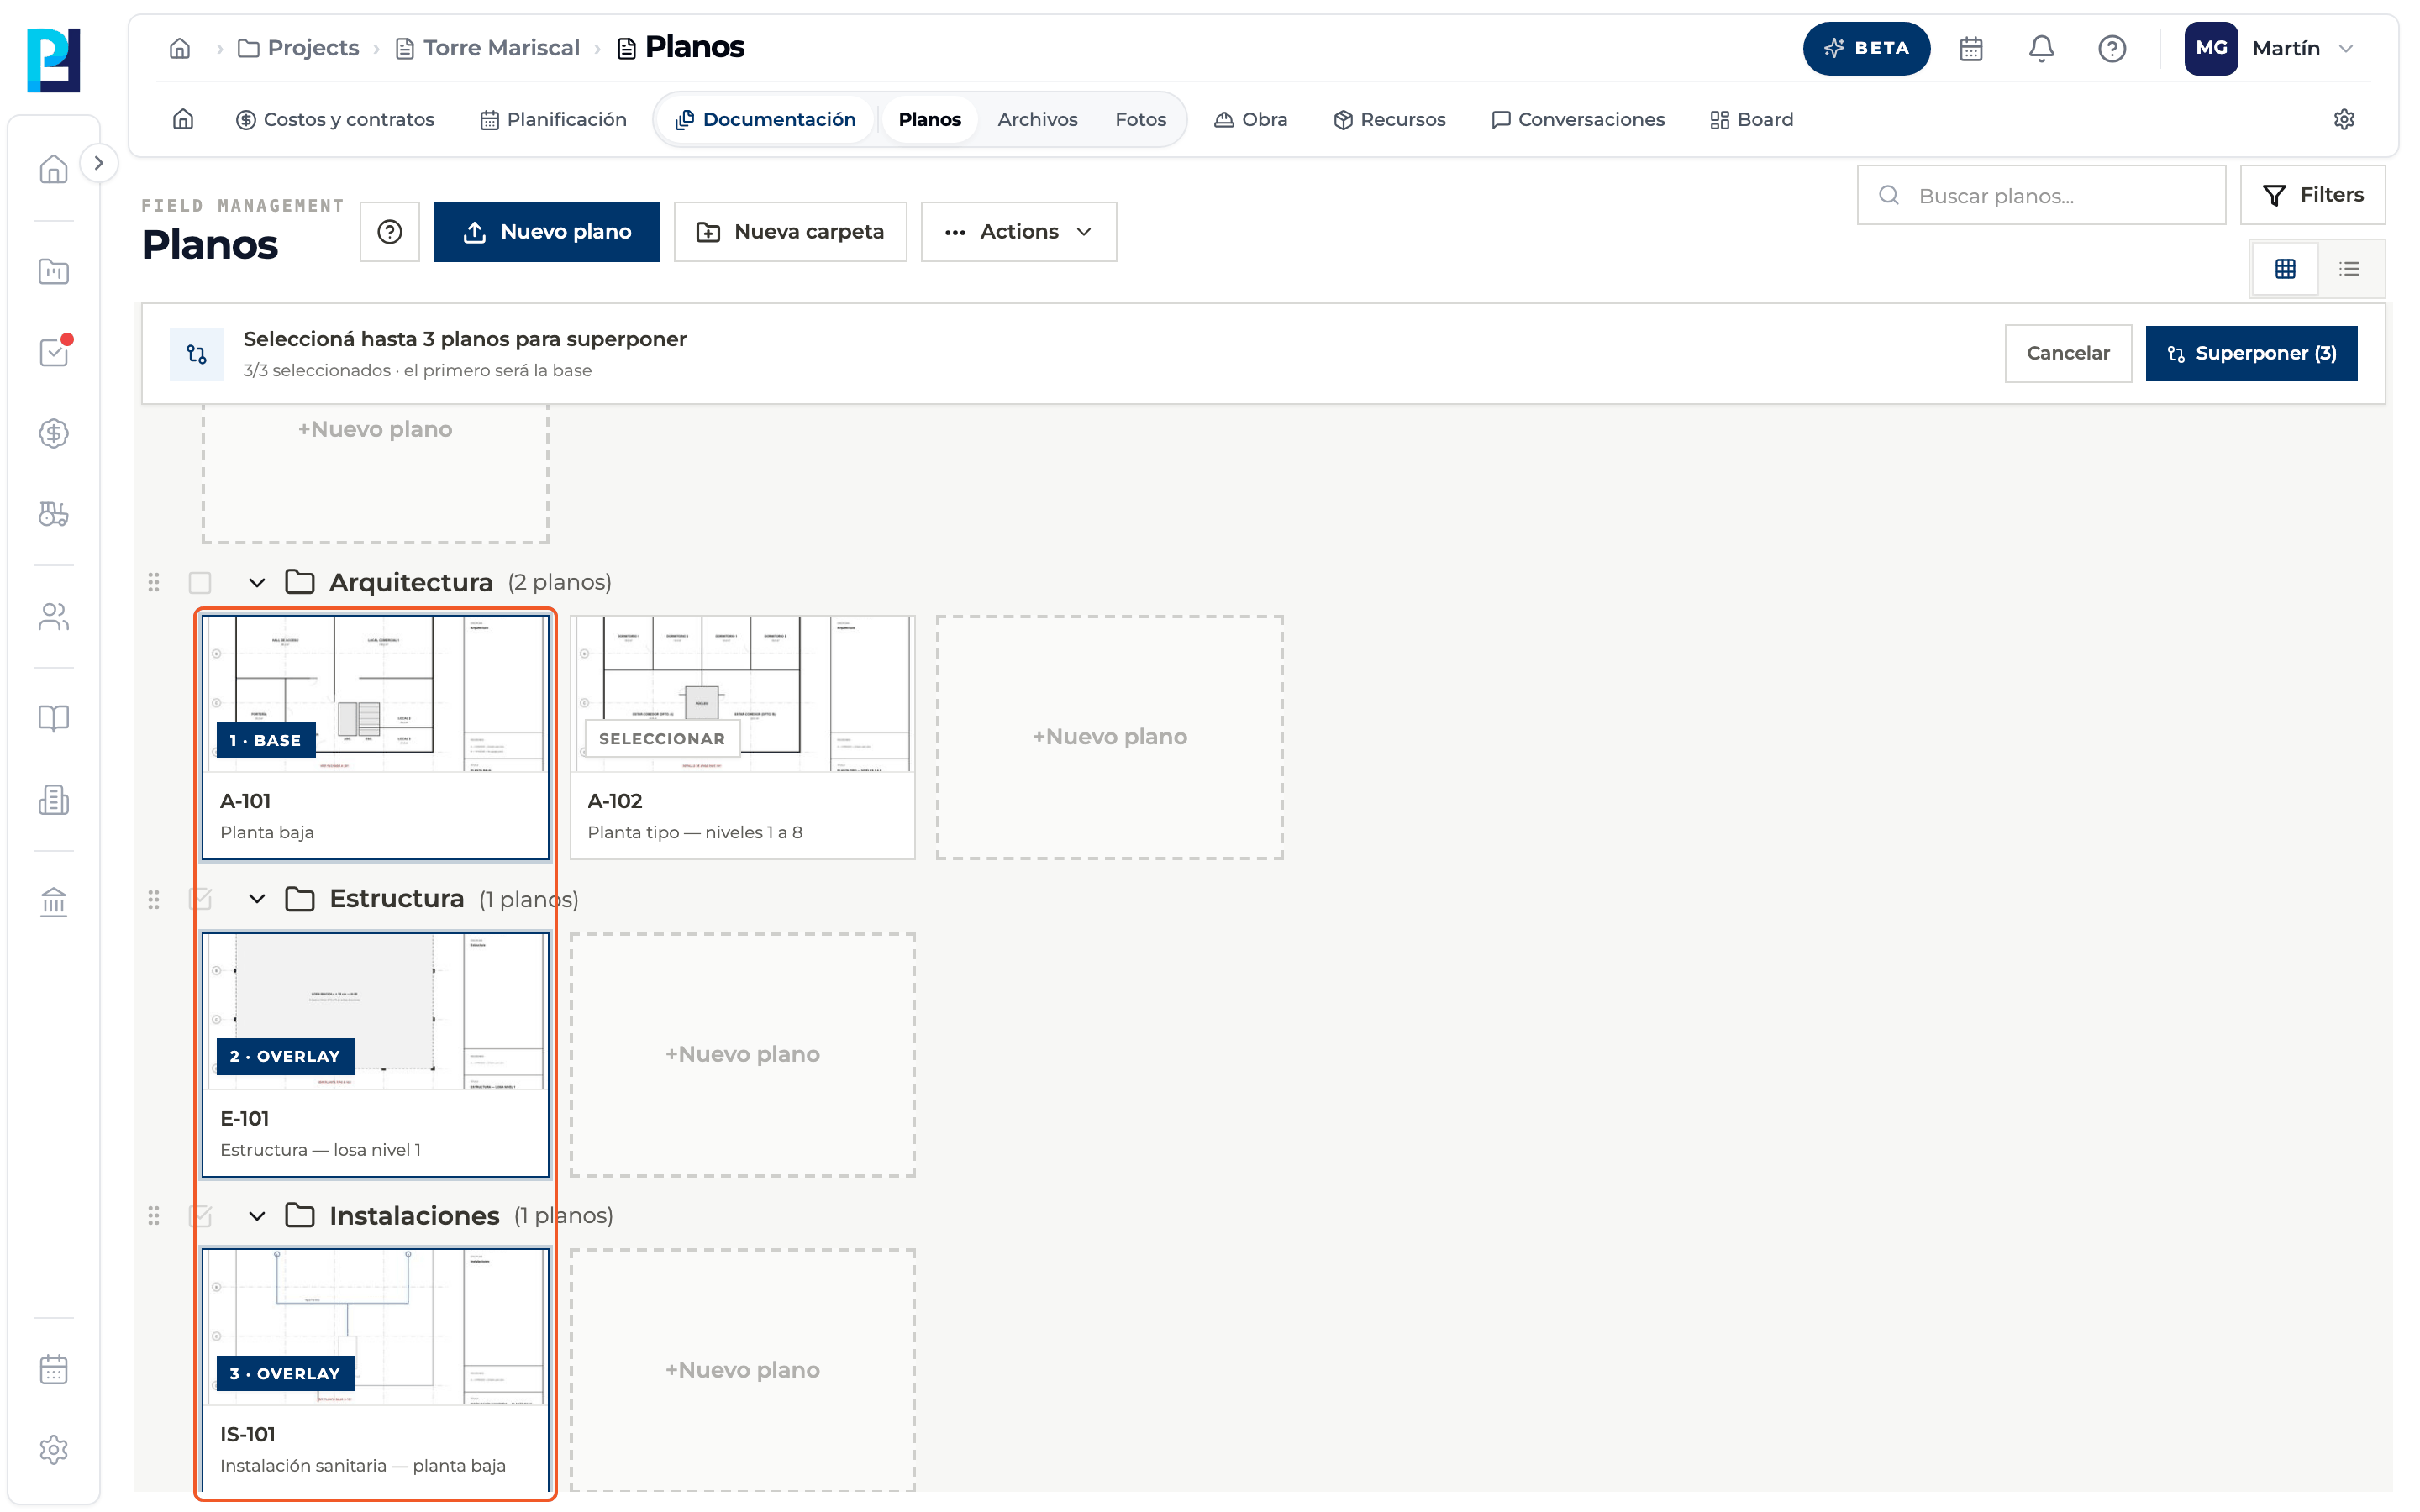Go to Torre Mariscal breadcrumb

(x=487, y=48)
